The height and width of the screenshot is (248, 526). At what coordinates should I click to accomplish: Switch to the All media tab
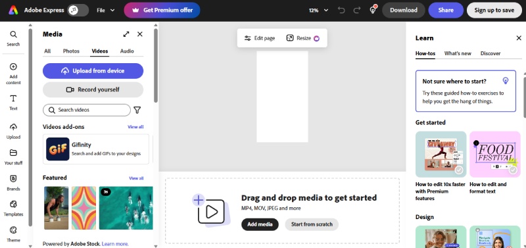tap(47, 51)
